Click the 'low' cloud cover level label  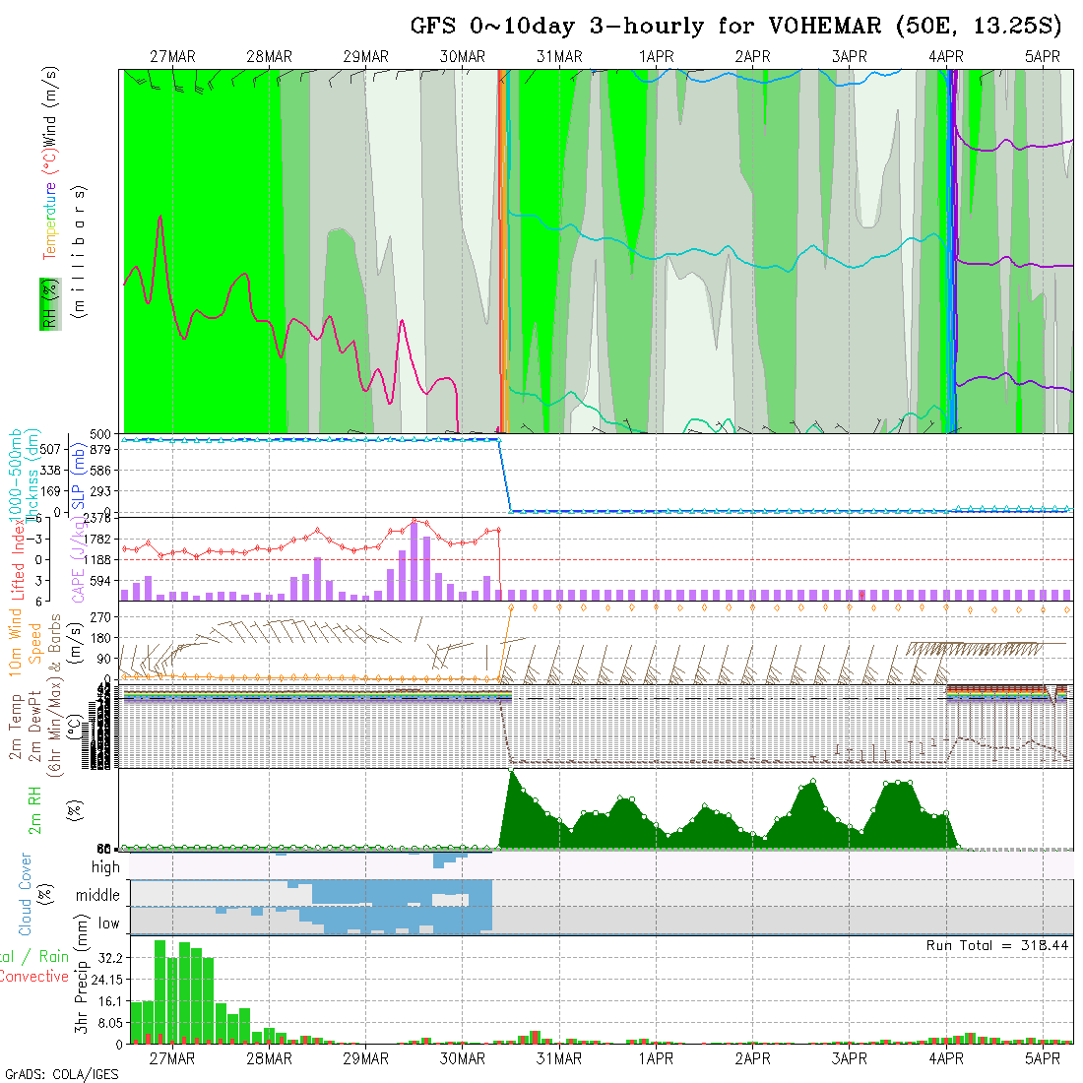pyautogui.click(x=108, y=924)
